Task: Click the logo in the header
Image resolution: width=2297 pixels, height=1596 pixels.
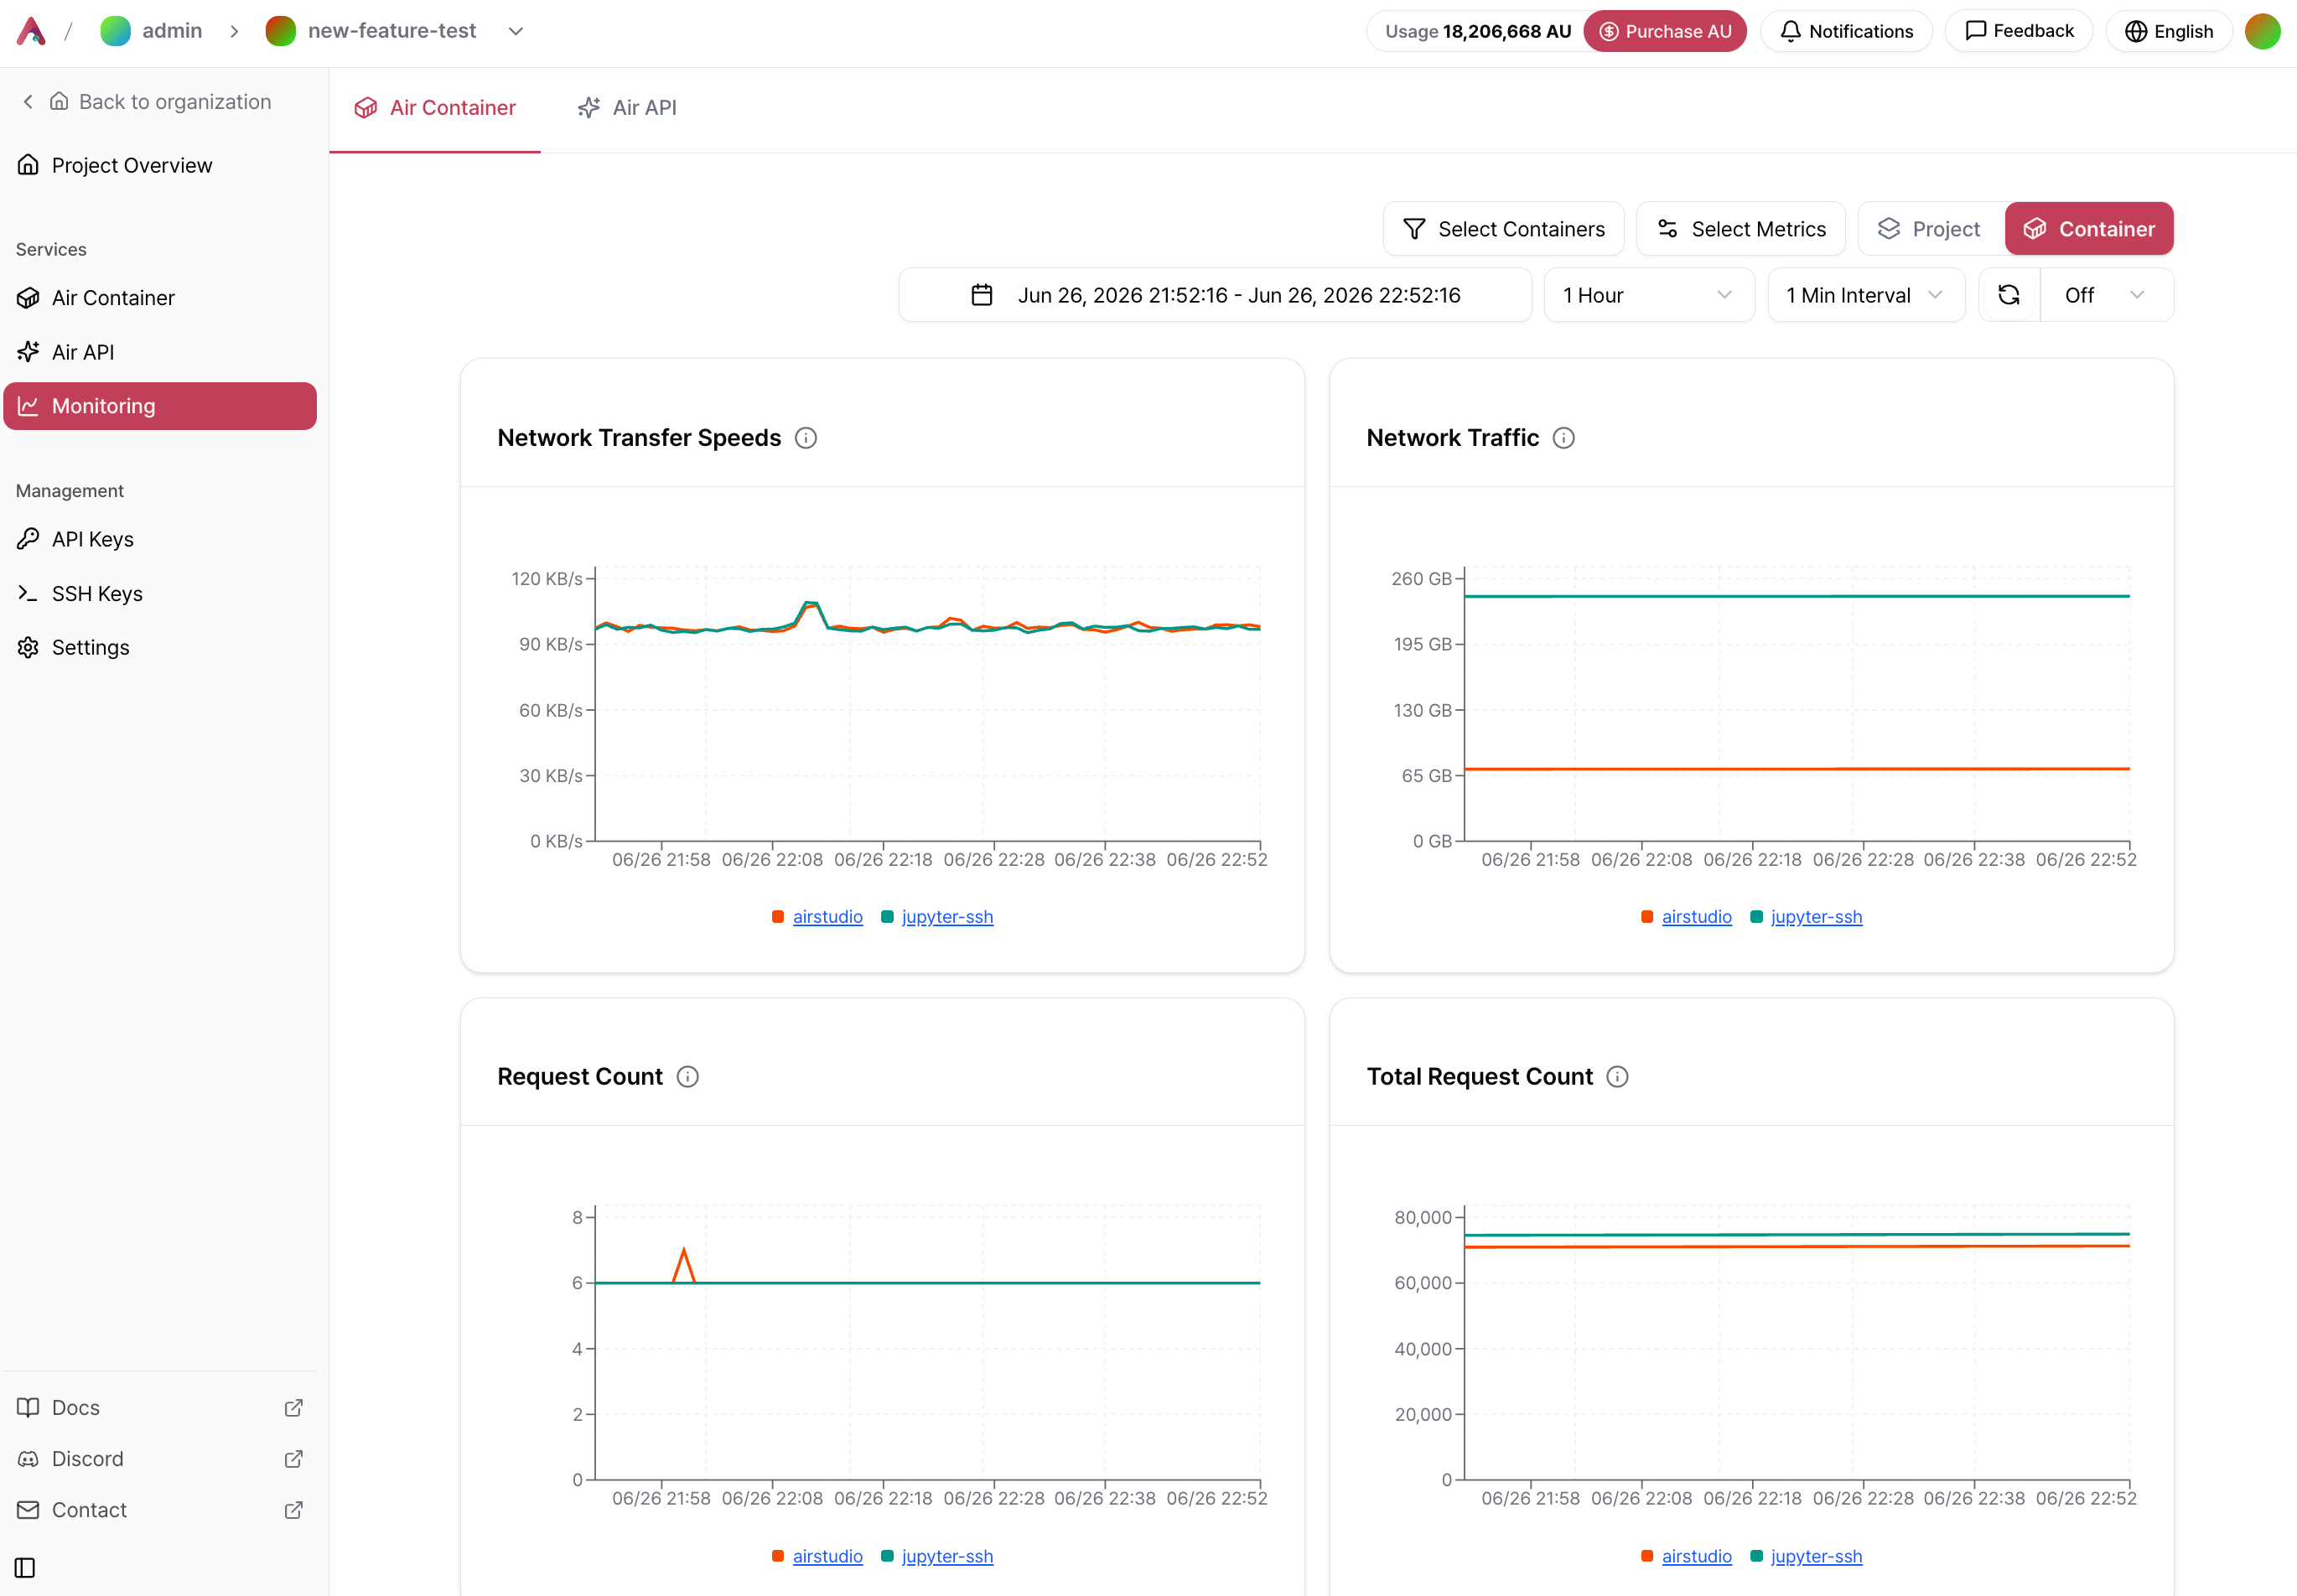Action: 31,31
